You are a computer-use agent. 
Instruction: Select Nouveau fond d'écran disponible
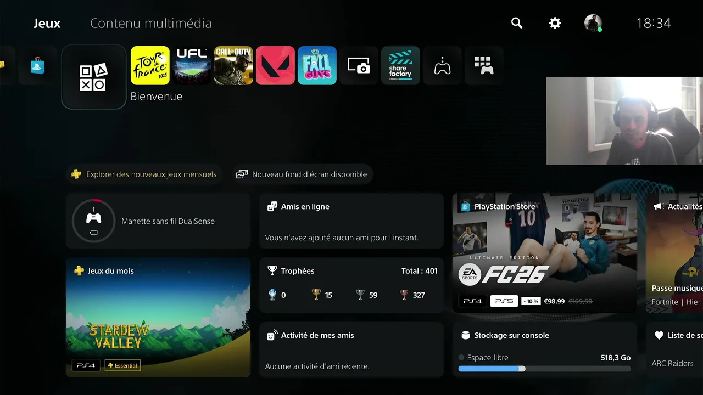point(302,174)
